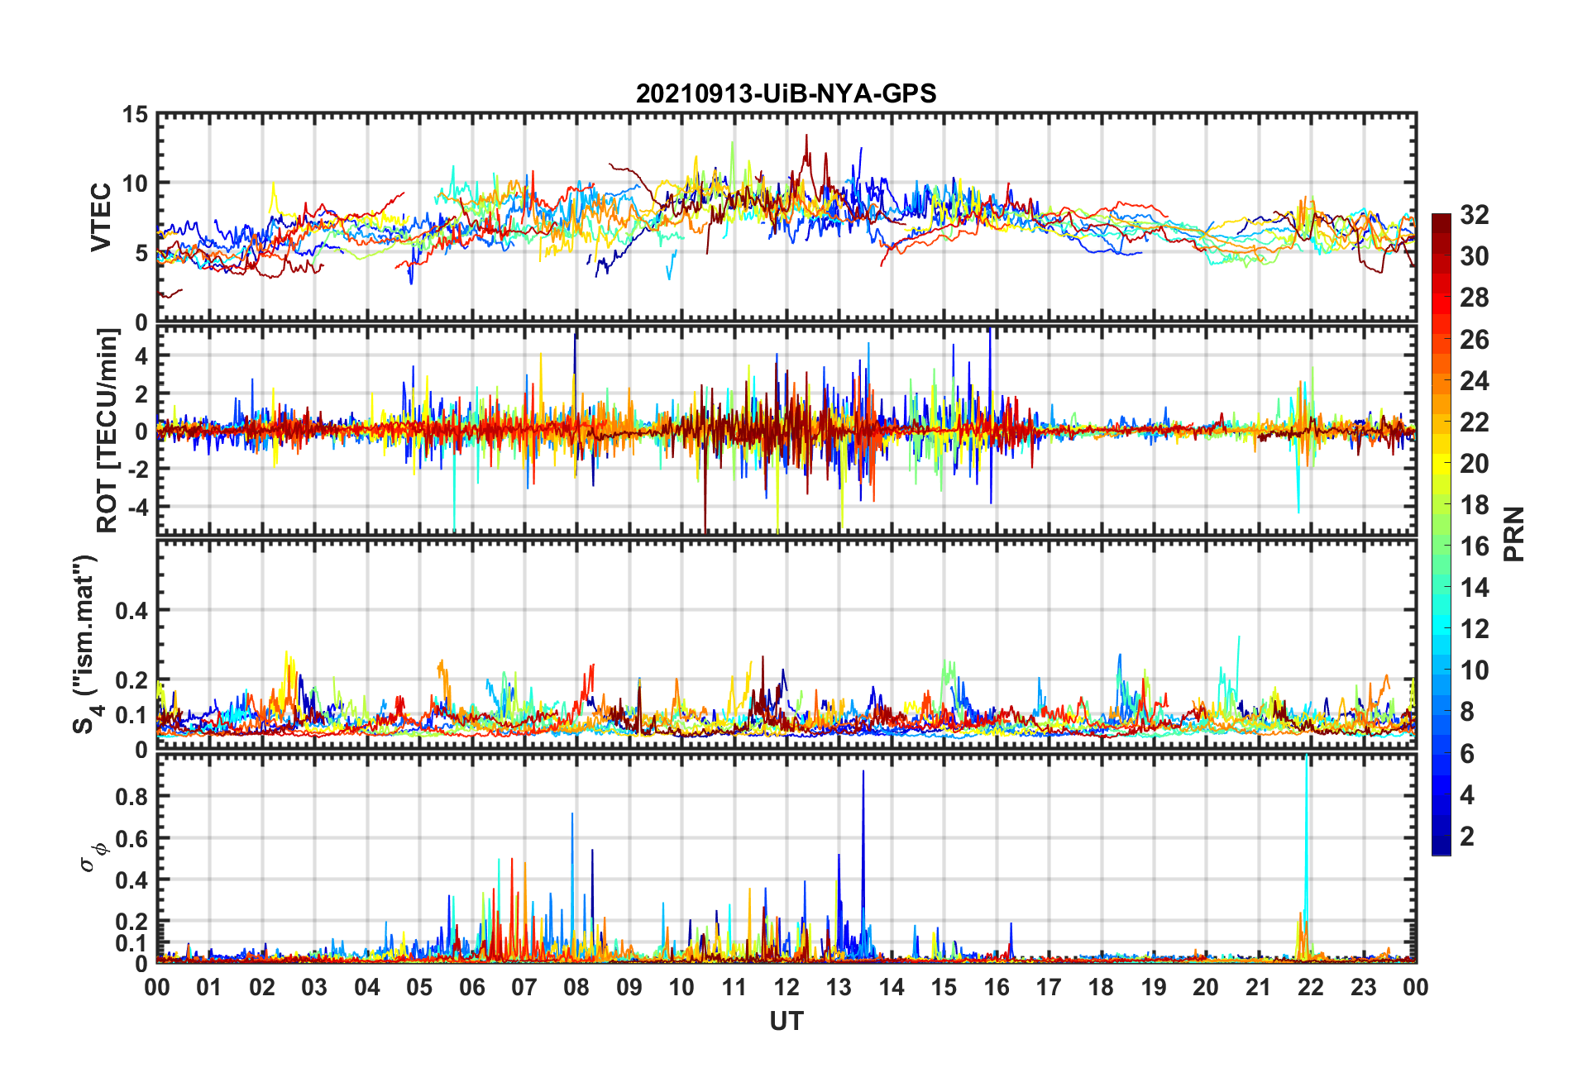Image resolution: width=1573 pixels, height=1068 pixels.
Task: Pick PRN colorbar tick label 16
Action: click(1475, 546)
